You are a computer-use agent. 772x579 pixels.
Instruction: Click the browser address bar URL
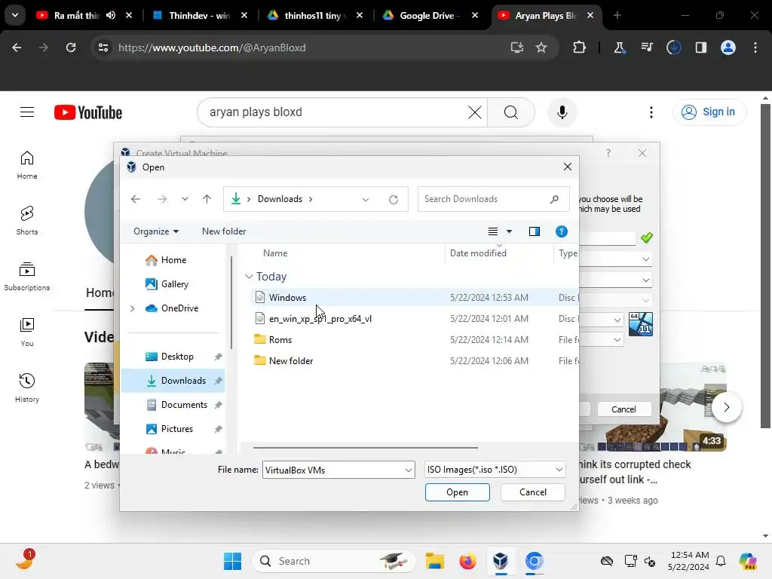212,47
